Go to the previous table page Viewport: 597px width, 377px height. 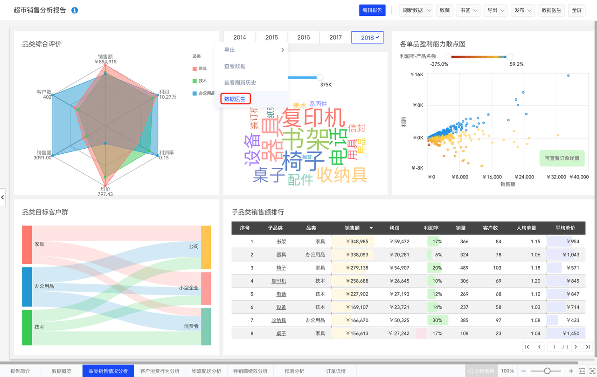point(540,347)
